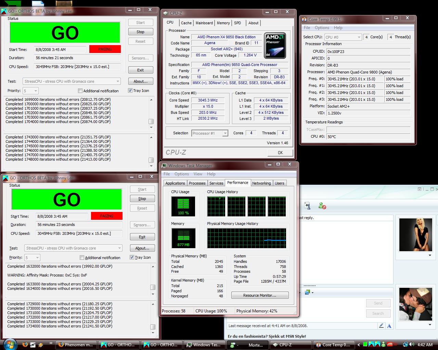The width and height of the screenshot is (438, 350).
Task: Open the Messenger conversation taskbar button
Action: tap(247, 345)
